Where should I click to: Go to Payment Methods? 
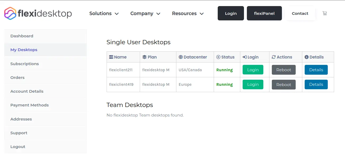point(45,105)
